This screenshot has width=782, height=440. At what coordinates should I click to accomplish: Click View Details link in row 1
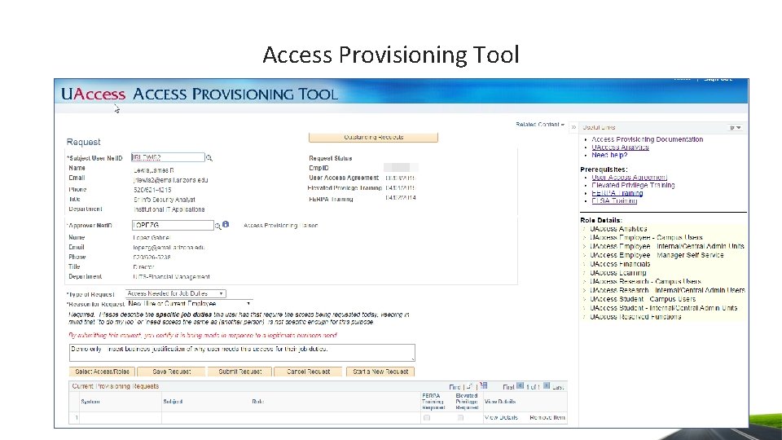click(501, 417)
